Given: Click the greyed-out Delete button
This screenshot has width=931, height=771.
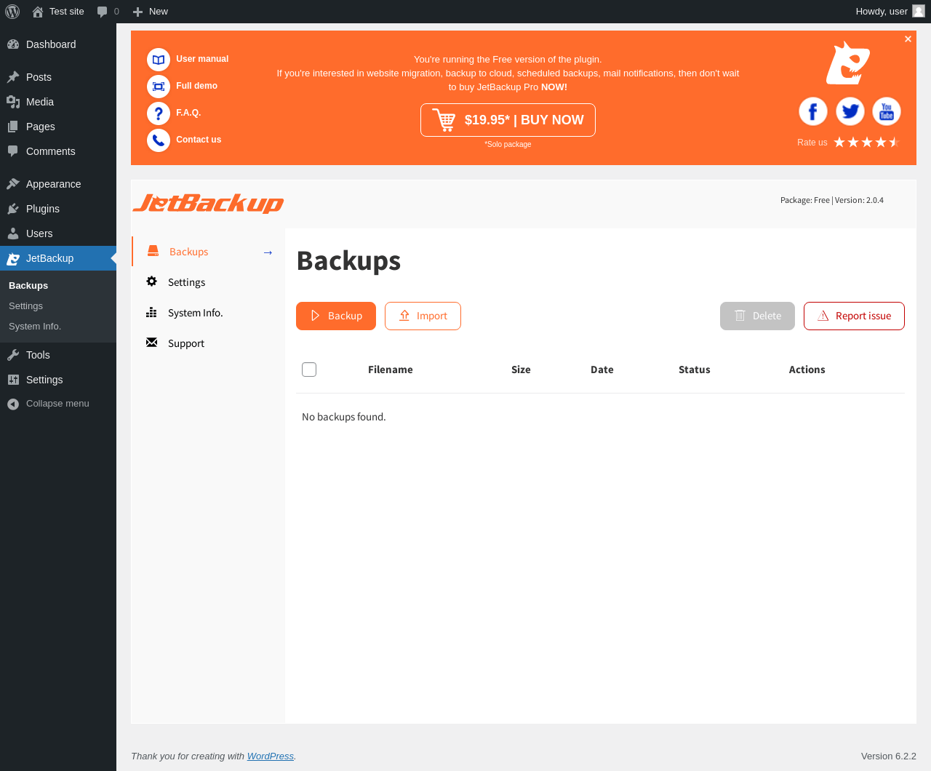Looking at the screenshot, I should 757,316.
